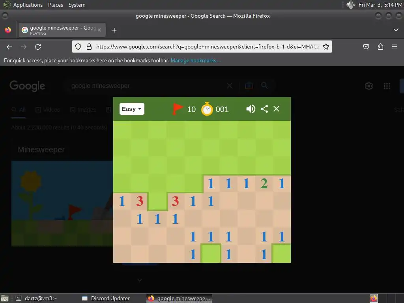Screen dimensions: 404x303
Task: Click the Minesweeper card preview image
Action: [62, 203]
